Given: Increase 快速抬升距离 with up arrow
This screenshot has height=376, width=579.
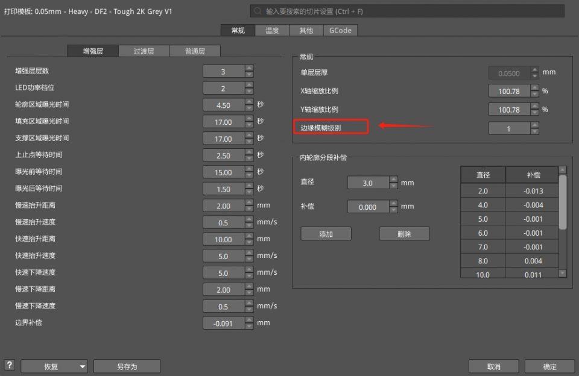Looking at the screenshot, I should point(249,236).
